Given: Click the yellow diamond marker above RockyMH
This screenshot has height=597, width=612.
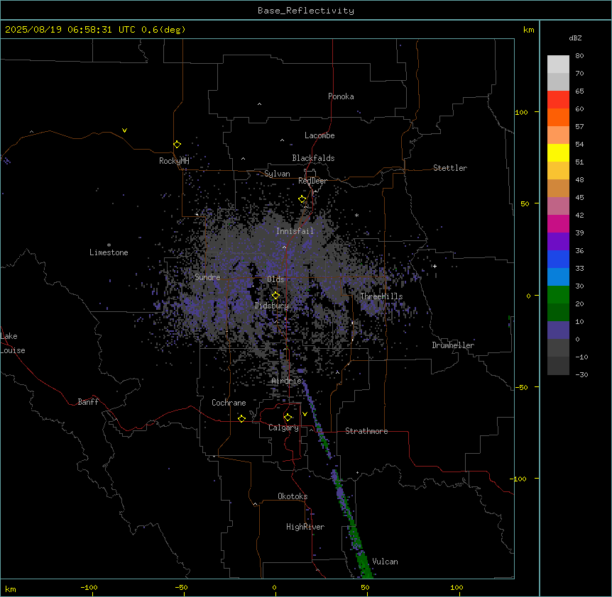Looking at the screenshot, I should tap(177, 144).
